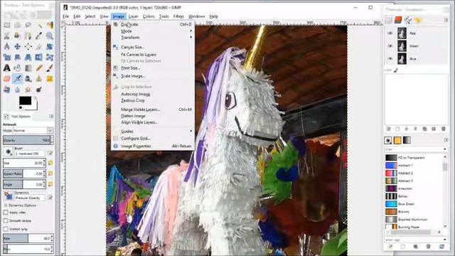
Task: Click the black foreground color swatch
Action: [26, 101]
